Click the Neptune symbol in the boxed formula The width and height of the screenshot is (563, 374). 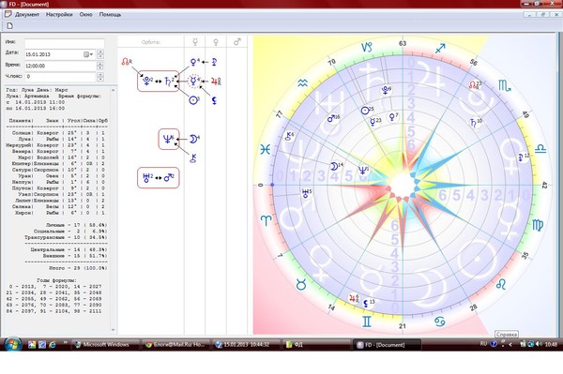[x=167, y=139]
